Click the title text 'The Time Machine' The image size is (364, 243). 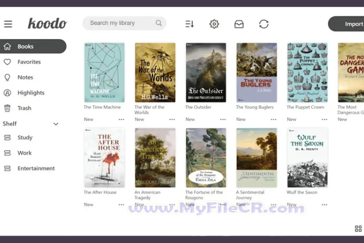(102, 107)
